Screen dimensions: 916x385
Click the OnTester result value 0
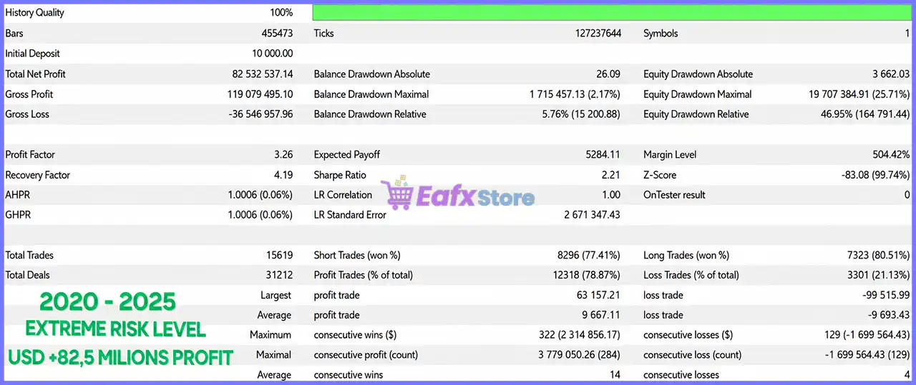click(x=907, y=195)
